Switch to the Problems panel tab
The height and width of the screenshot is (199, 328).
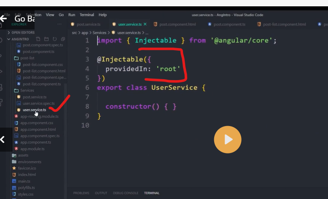point(81,193)
